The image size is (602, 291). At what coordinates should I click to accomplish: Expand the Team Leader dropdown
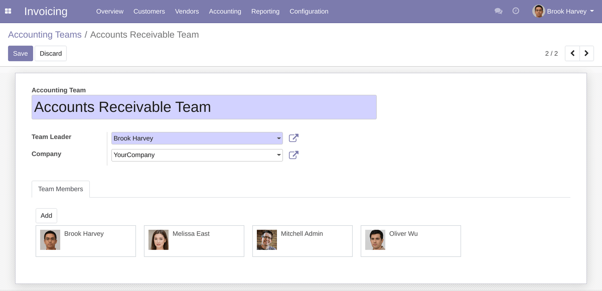279,138
